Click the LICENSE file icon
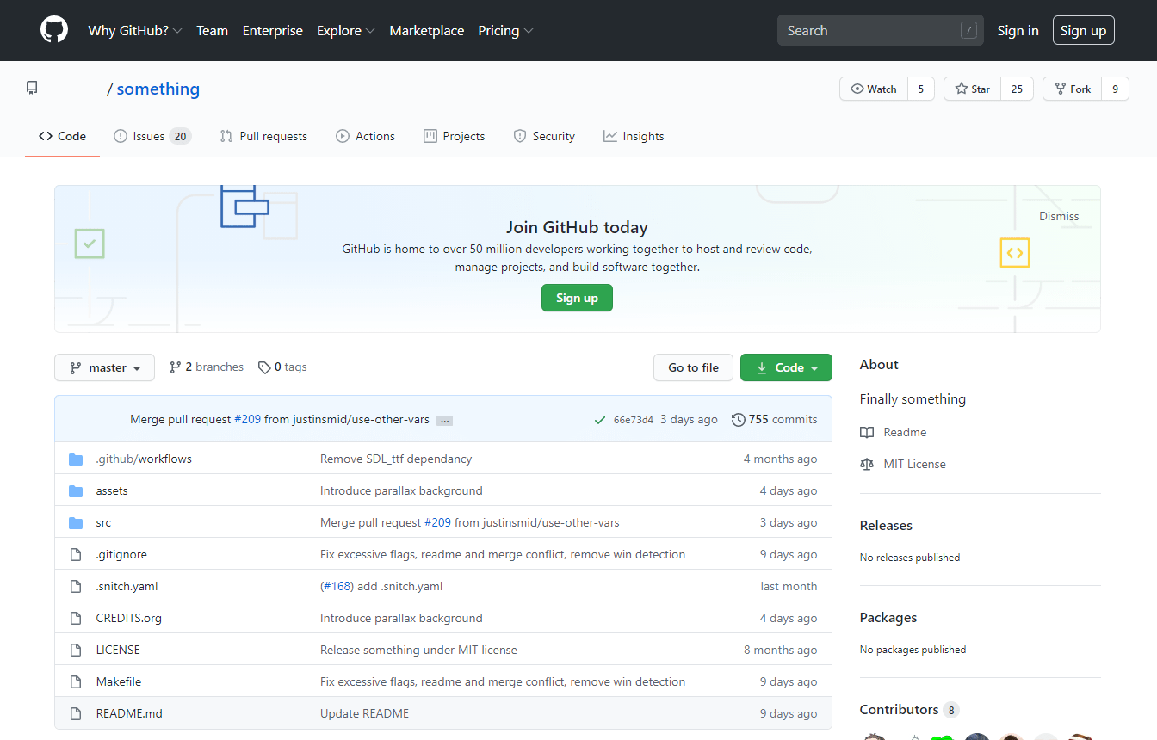Image resolution: width=1157 pixels, height=740 pixels. [76, 650]
